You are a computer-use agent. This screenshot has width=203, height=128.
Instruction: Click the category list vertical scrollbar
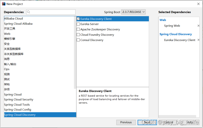tap(75, 53)
